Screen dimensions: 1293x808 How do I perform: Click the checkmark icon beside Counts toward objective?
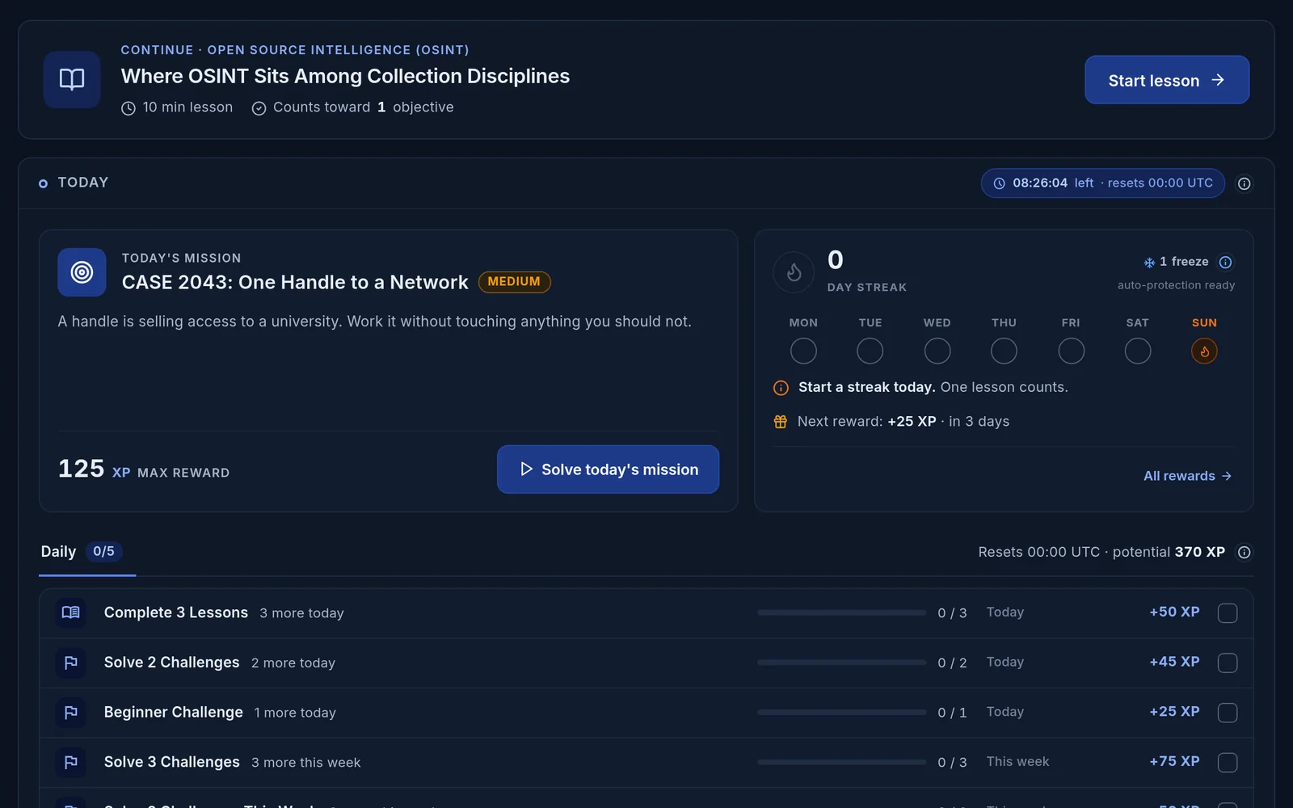[259, 108]
